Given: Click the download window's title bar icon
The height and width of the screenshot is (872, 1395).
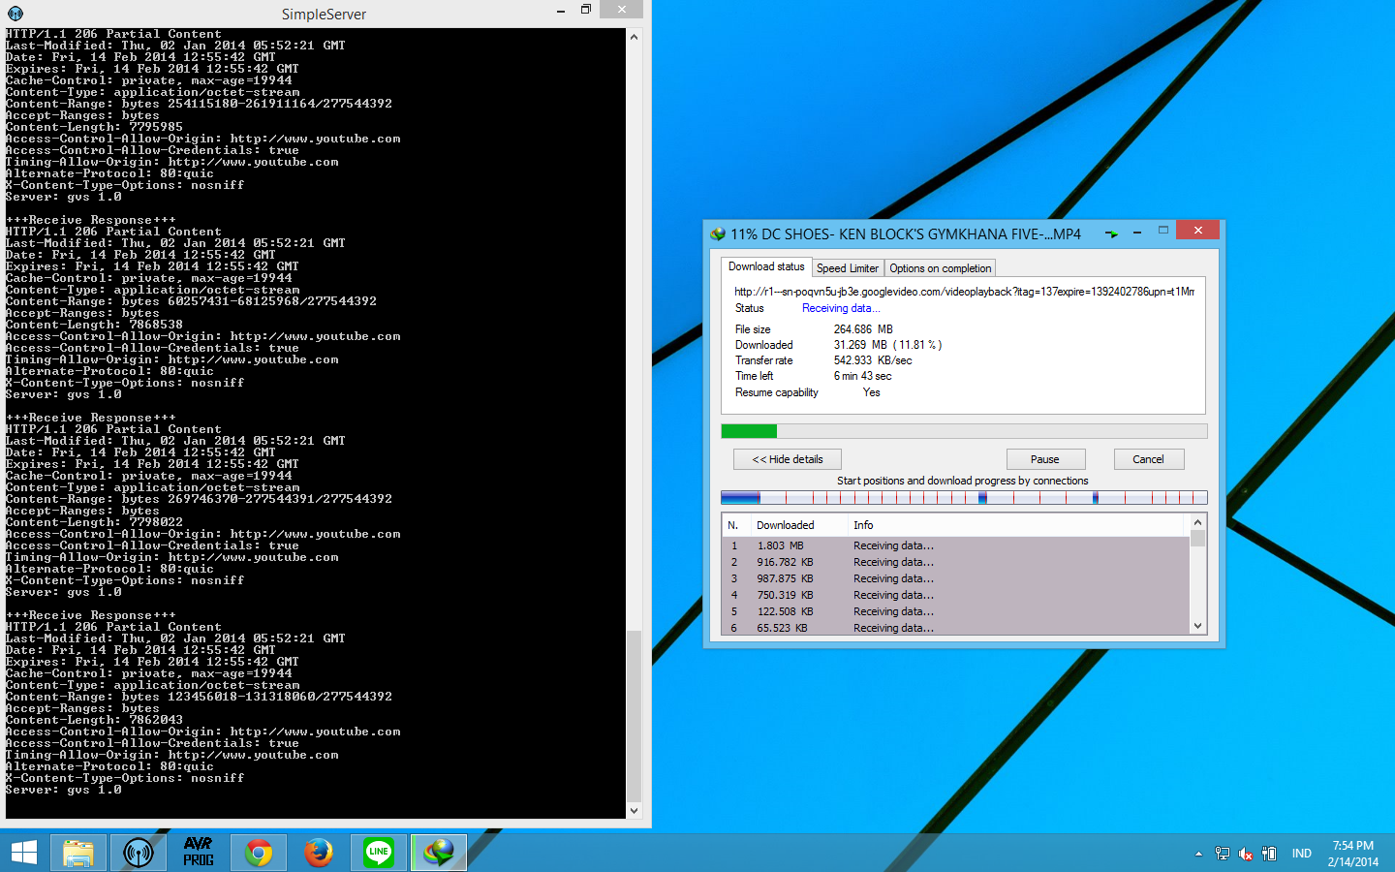Looking at the screenshot, I should coord(718,234).
